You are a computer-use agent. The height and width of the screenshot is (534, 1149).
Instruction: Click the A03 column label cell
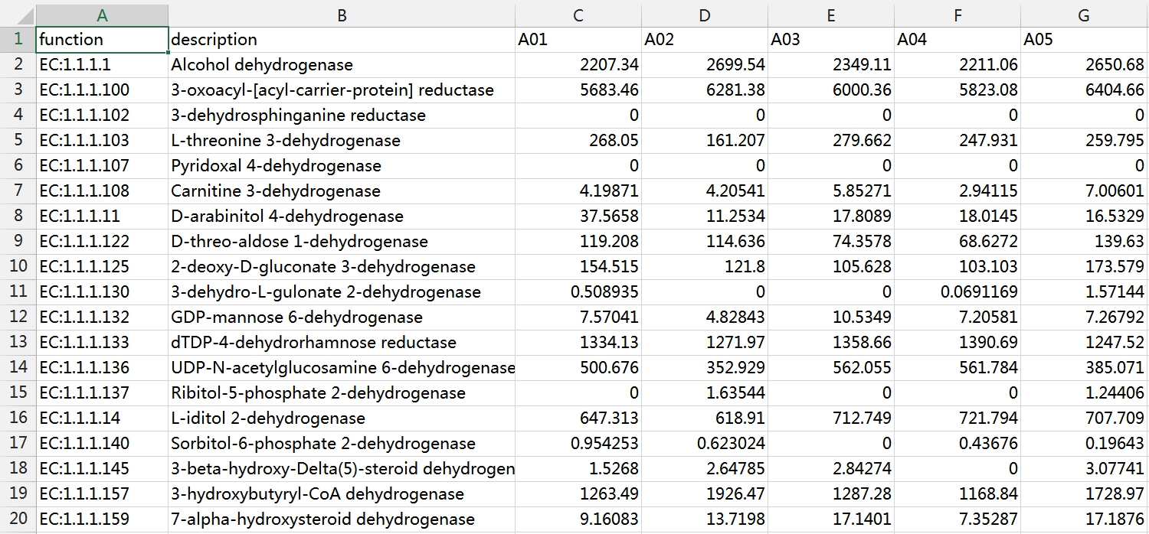coord(831,40)
